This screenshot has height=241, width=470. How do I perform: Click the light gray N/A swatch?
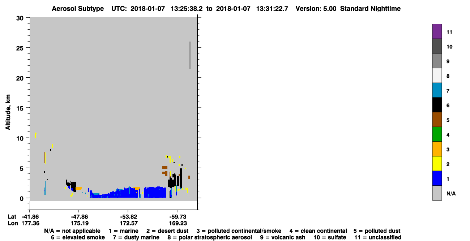437,193
